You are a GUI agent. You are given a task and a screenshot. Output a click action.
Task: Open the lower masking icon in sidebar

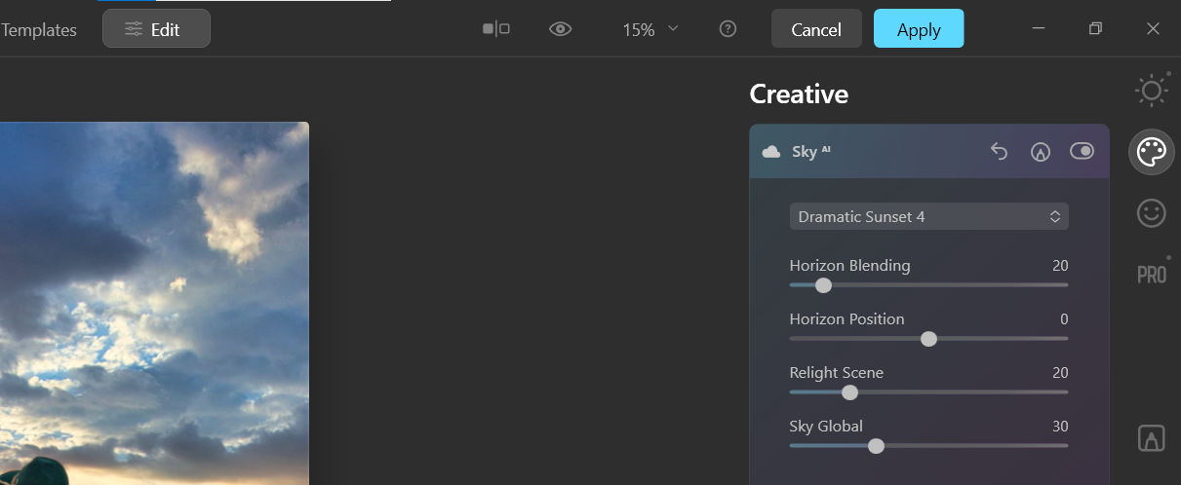1151,438
